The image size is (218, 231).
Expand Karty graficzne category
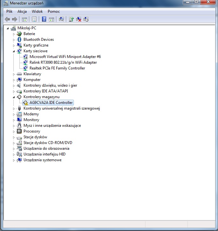(x=14, y=46)
